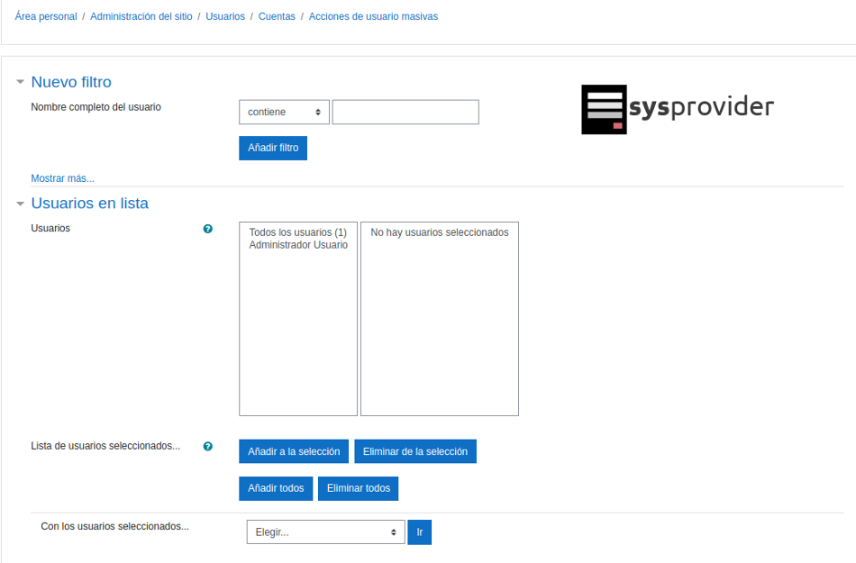Open Administración del sitio breadcrumb
The image size is (856, 563).
(141, 16)
